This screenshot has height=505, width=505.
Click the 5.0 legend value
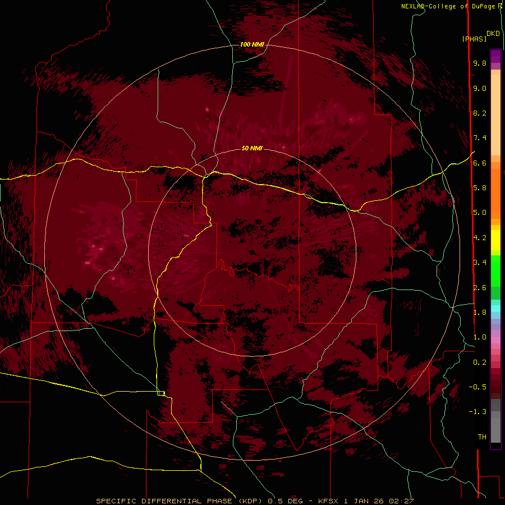coord(480,213)
